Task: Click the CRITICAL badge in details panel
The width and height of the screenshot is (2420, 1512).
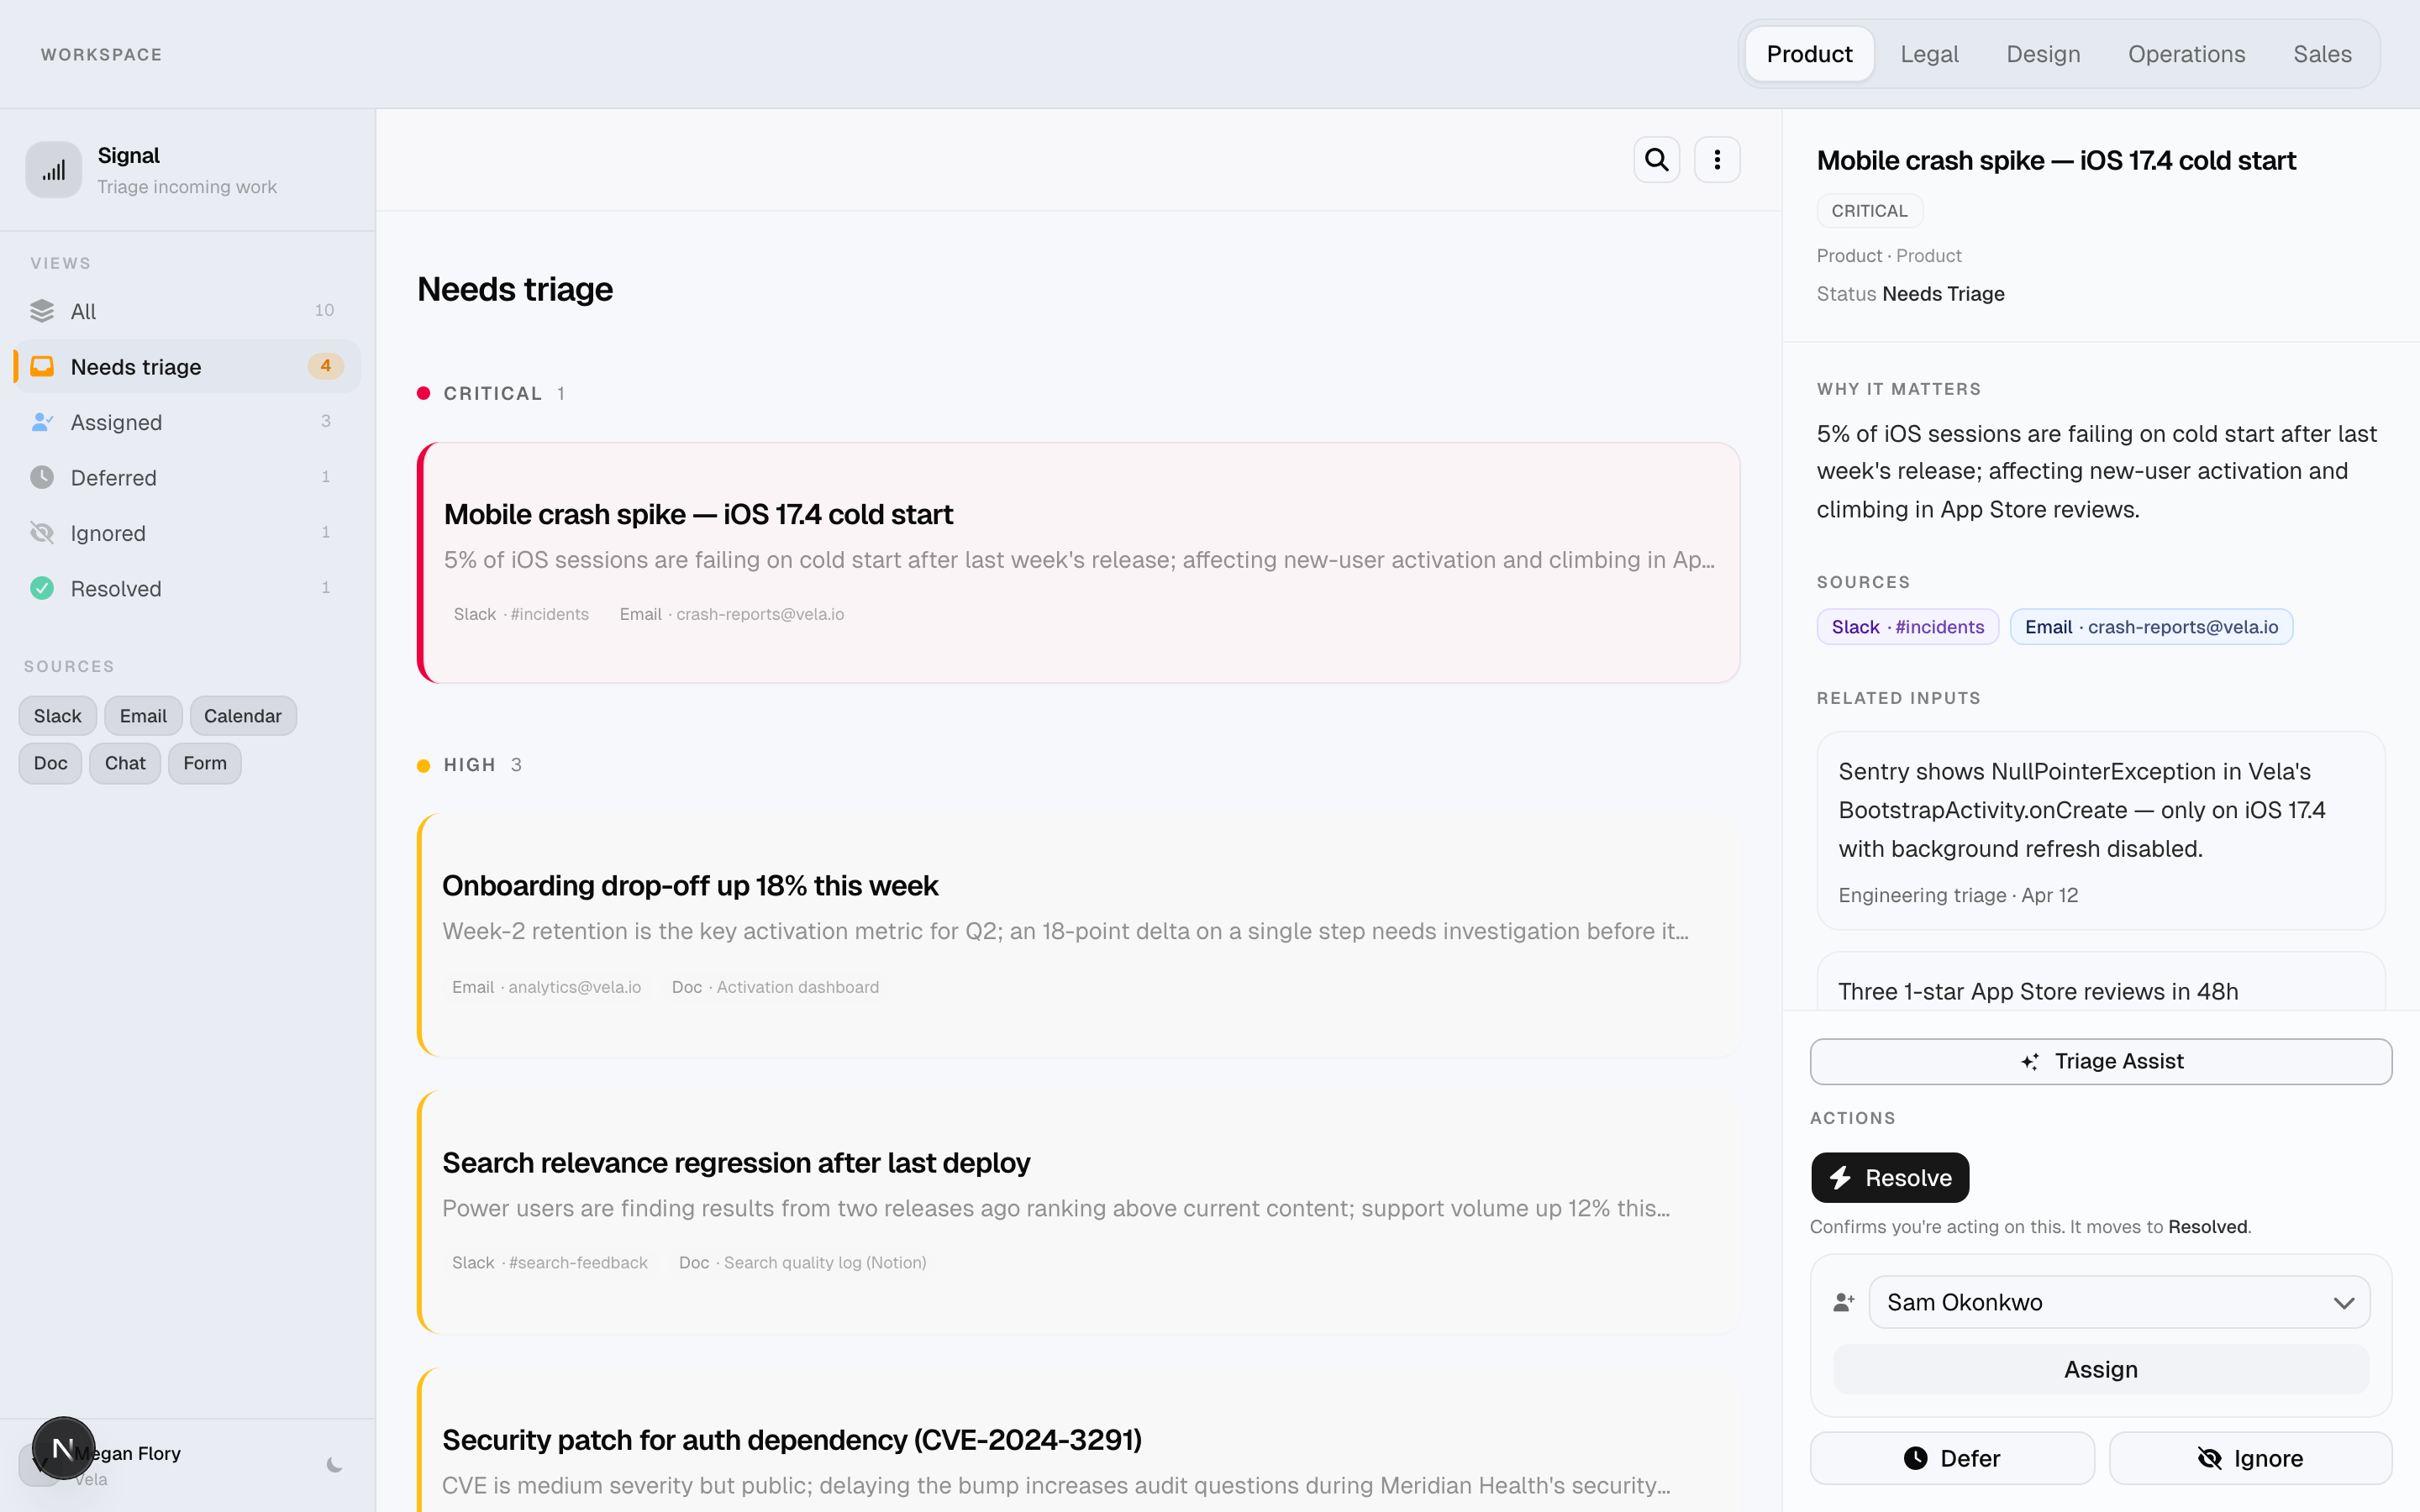Action: coord(1869,211)
